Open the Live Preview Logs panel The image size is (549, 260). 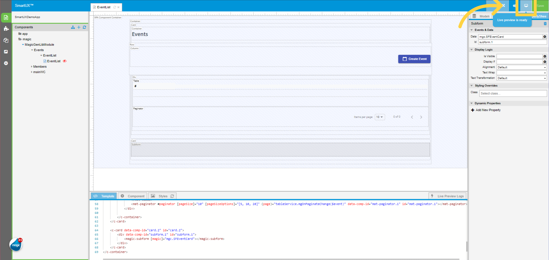pos(447,196)
